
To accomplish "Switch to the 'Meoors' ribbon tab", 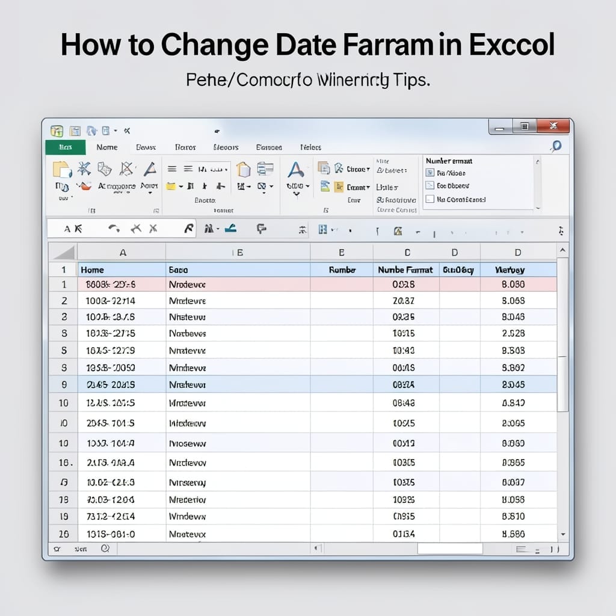I will pyautogui.click(x=226, y=147).
